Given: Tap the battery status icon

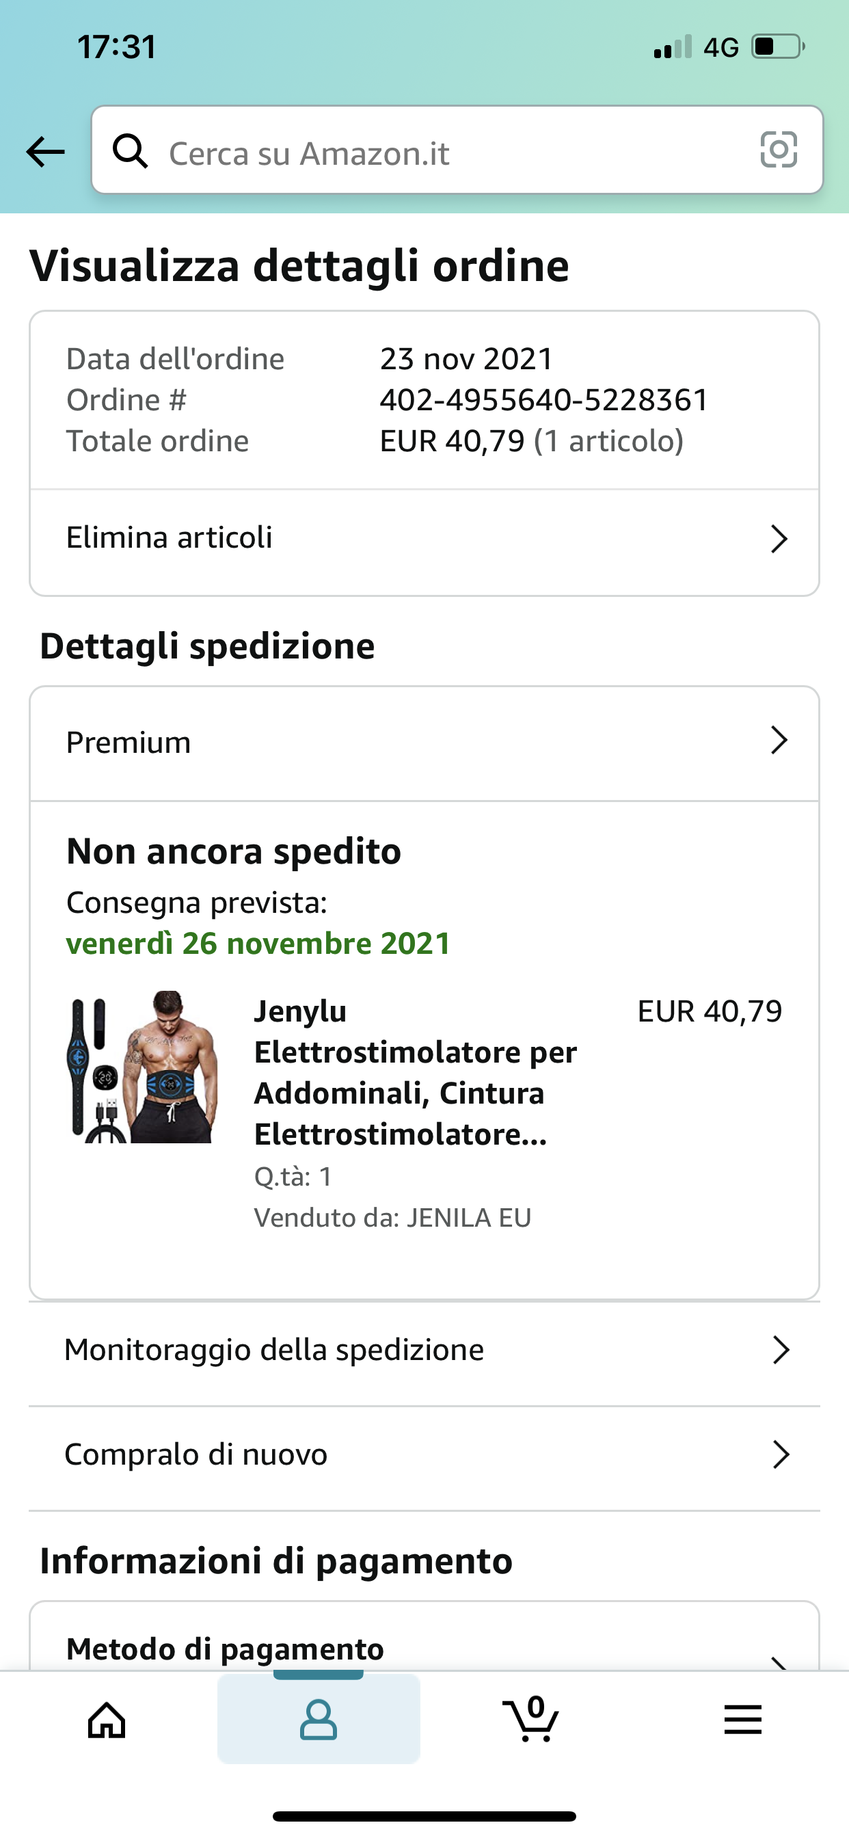Looking at the screenshot, I should pos(778,47).
